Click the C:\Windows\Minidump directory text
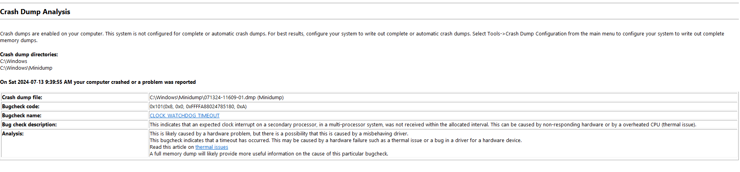 (26, 68)
